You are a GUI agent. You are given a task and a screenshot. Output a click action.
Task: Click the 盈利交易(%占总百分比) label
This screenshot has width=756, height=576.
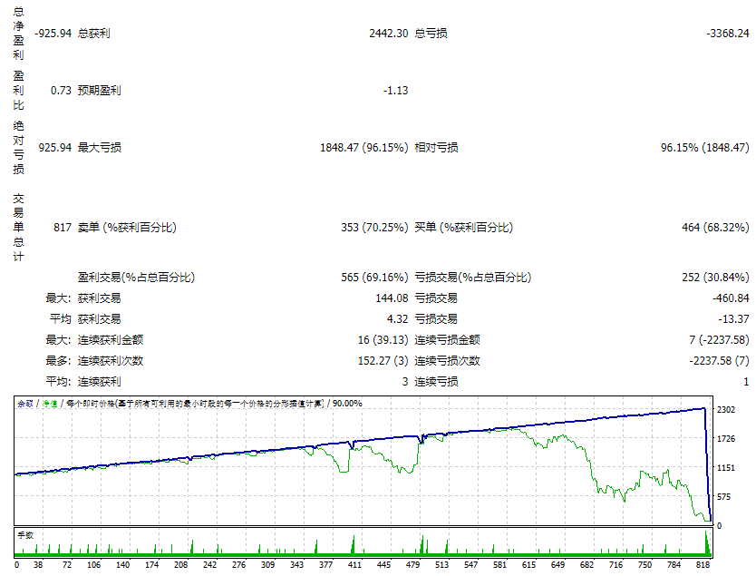point(137,278)
